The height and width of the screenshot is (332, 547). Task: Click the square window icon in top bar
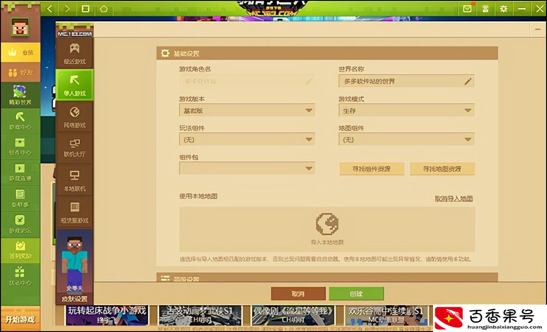point(85,9)
